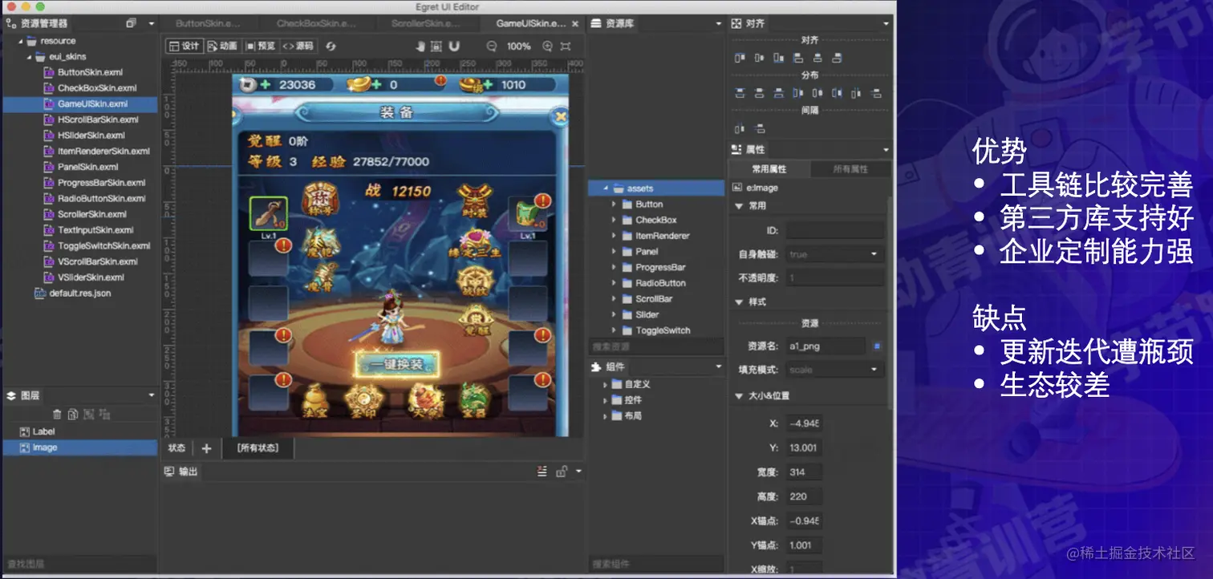Click the second icon under 间隔
This screenshot has width=1213, height=579.
(x=759, y=128)
